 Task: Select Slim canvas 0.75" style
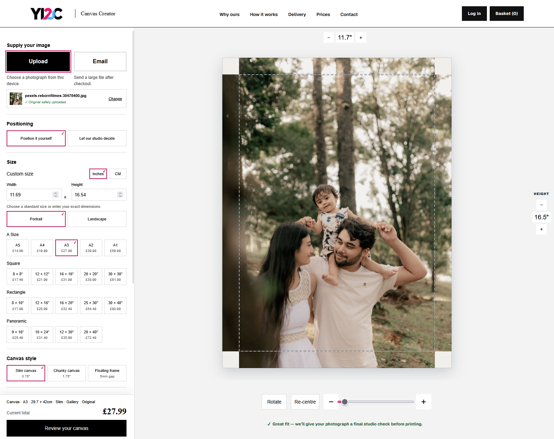pos(26,373)
